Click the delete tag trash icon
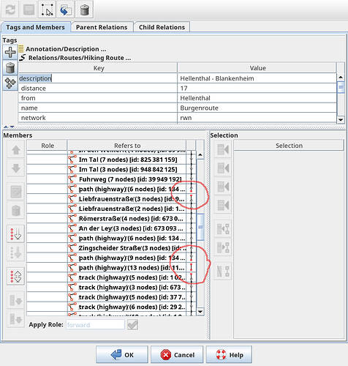 10,68
